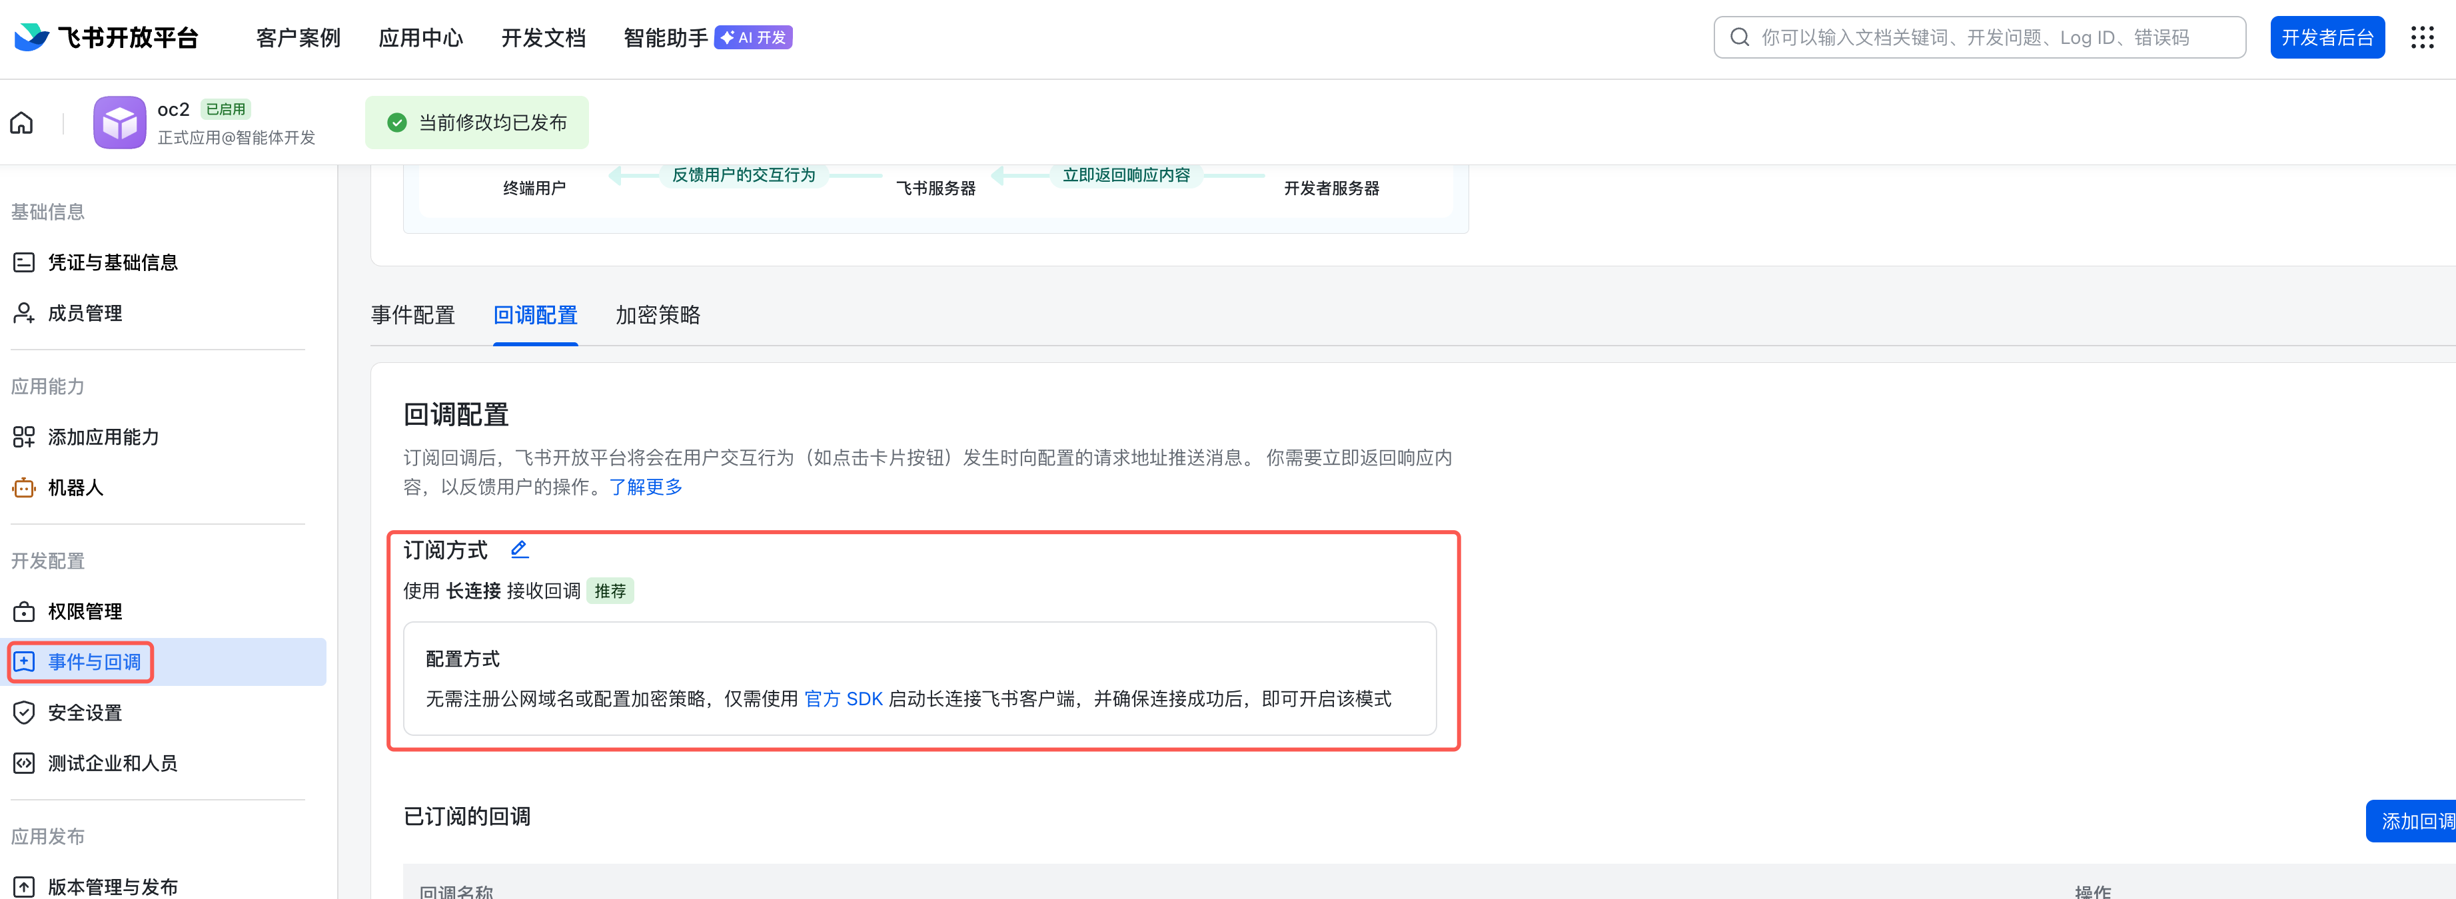Open 安全设置 in sidebar

pyautogui.click(x=85, y=712)
